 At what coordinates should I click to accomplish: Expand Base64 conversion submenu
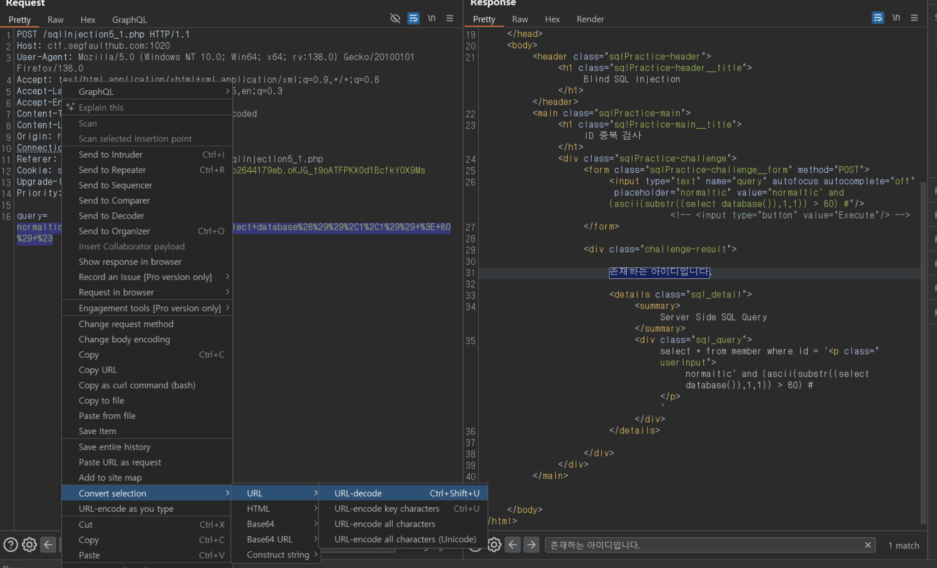pyautogui.click(x=276, y=524)
